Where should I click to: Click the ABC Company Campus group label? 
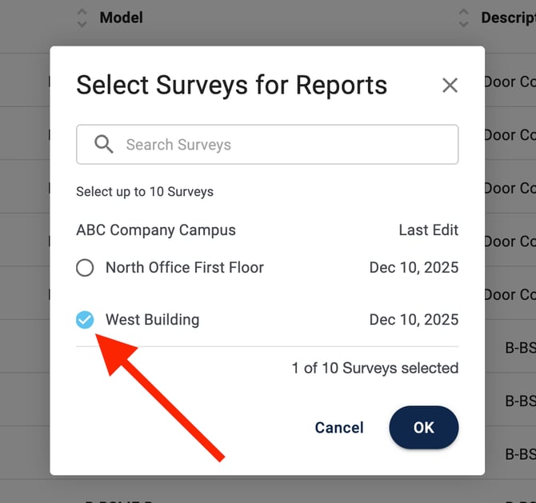156,230
